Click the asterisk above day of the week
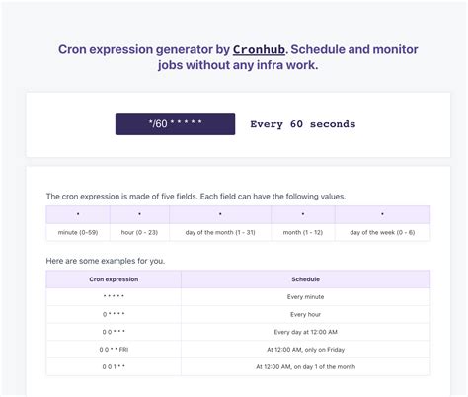The height and width of the screenshot is (397, 468). [382, 214]
